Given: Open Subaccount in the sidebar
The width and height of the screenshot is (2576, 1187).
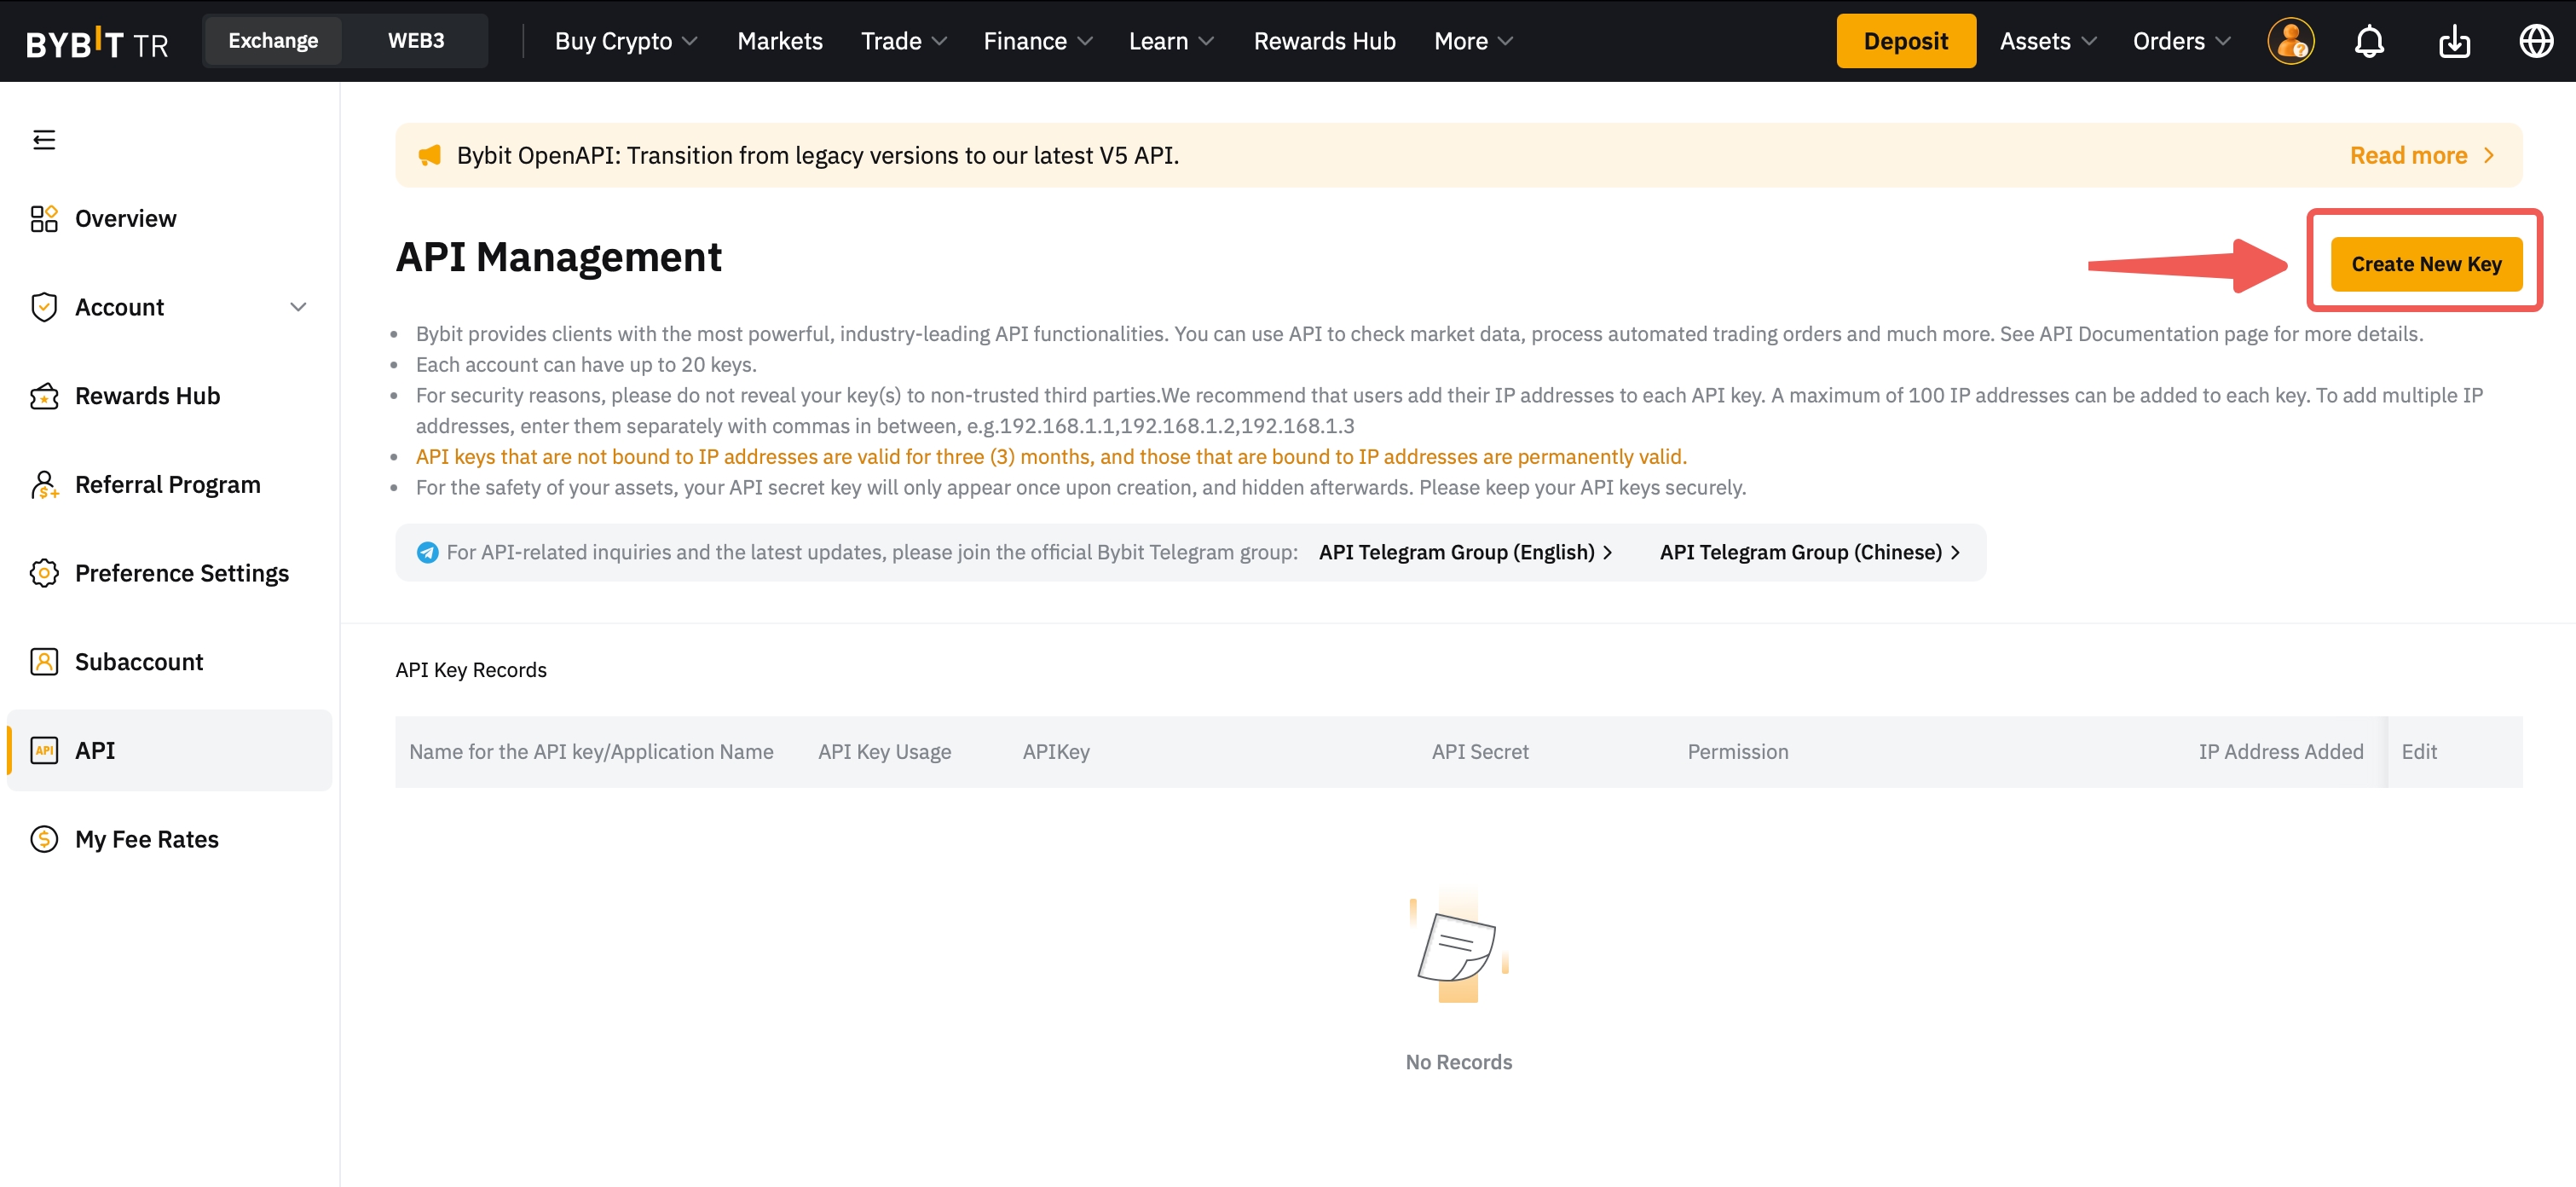Looking at the screenshot, I should pyautogui.click(x=139, y=661).
